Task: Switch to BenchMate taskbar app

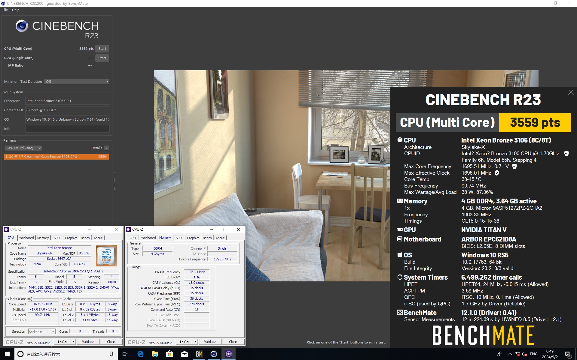Action: pos(199,354)
